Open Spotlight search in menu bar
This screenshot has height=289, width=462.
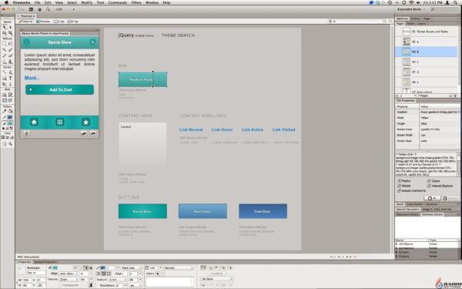[x=456, y=2]
